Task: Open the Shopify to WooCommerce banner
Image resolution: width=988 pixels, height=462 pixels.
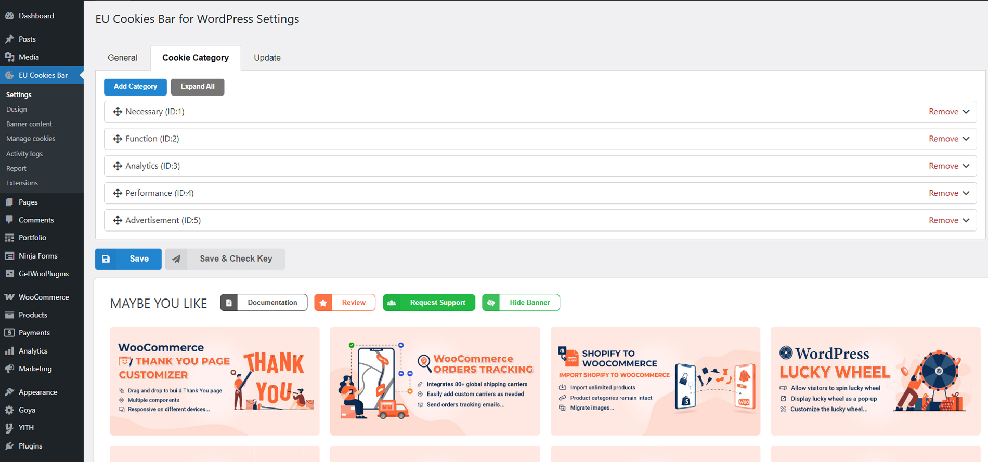Action: pos(655,381)
